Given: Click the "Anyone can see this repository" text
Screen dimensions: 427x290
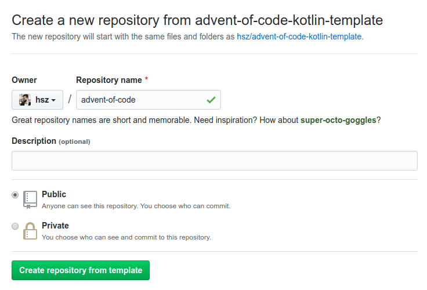Looking at the screenshot, I should (x=136, y=206).
